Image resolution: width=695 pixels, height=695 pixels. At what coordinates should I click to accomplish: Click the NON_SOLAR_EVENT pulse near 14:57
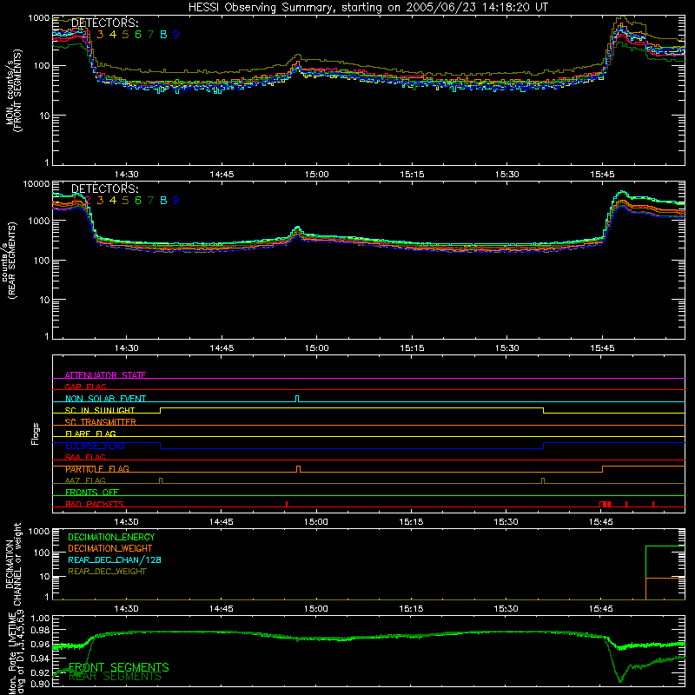pyautogui.click(x=297, y=399)
